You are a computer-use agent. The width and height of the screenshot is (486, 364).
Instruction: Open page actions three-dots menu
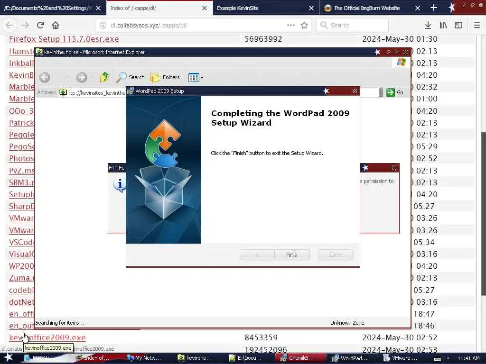pyautogui.click(x=291, y=25)
